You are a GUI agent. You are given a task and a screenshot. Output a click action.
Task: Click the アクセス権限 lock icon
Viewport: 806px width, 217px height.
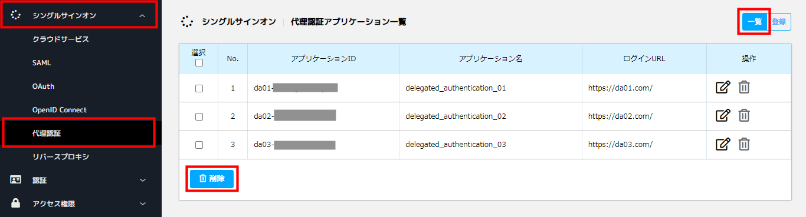[x=16, y=203]
